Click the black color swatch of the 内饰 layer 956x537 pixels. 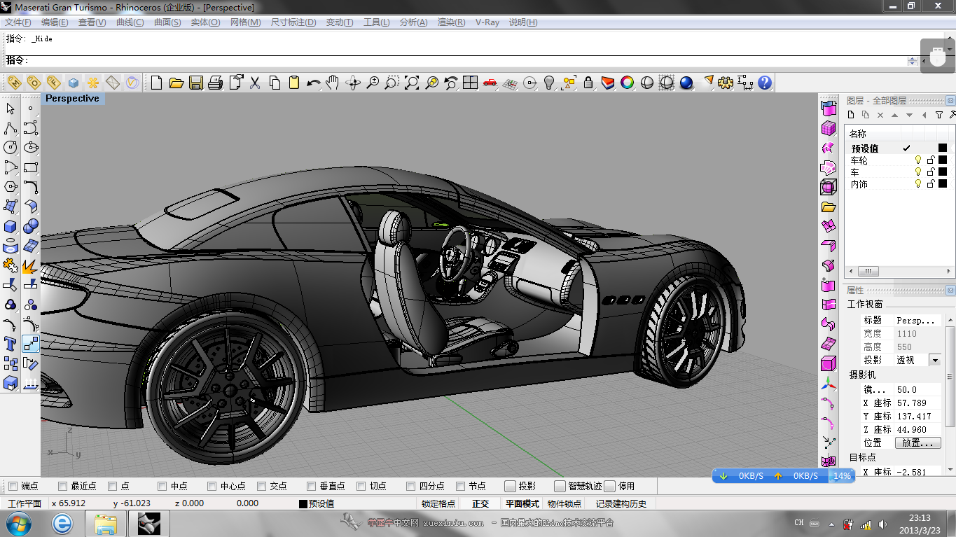[943, 184]
